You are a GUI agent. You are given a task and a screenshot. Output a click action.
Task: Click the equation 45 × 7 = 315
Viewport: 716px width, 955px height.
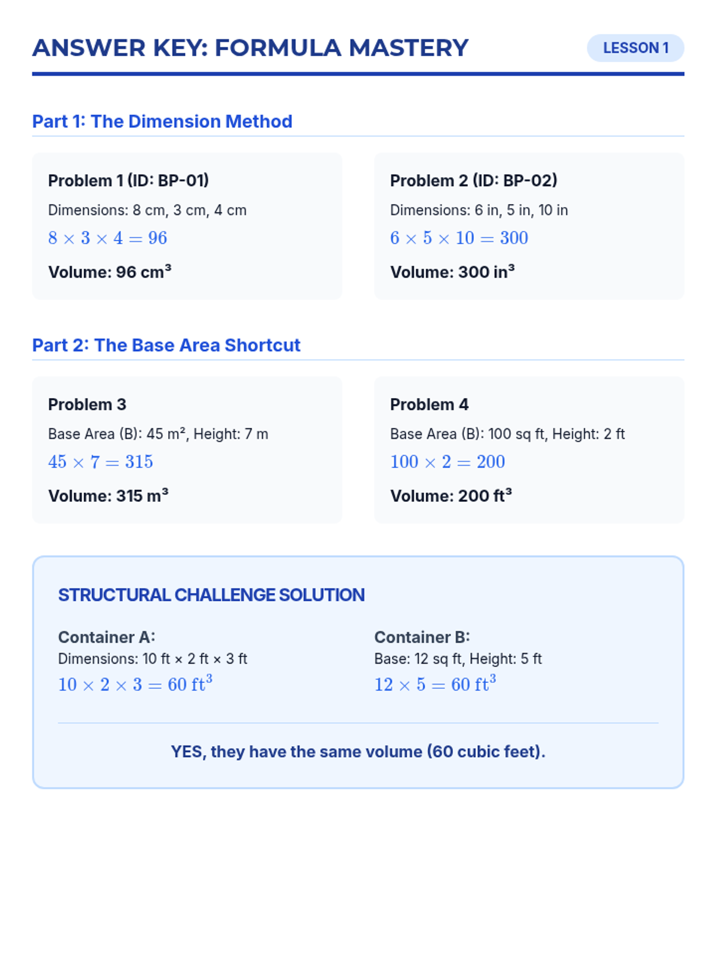coord(100,462)
